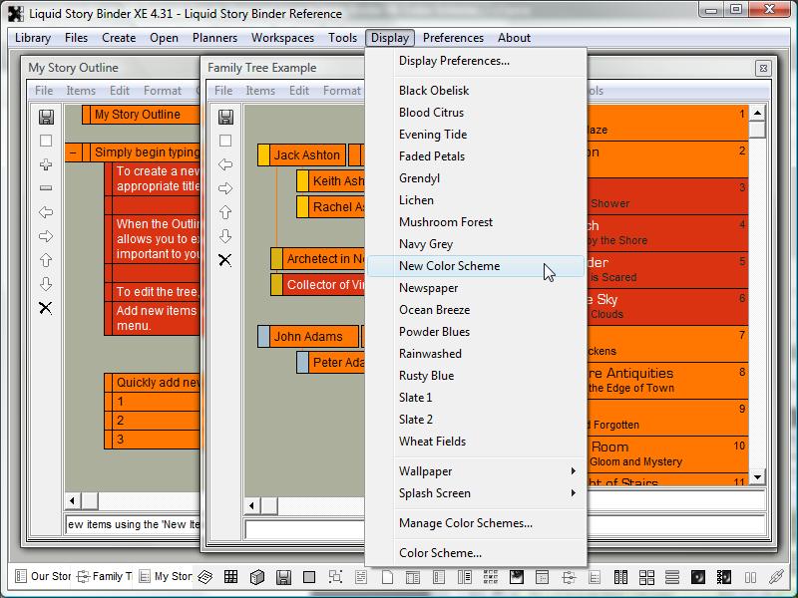Expand the Wallpaper submenu
The height and width of the screenshot is (598, 798).
click(487, 471)
